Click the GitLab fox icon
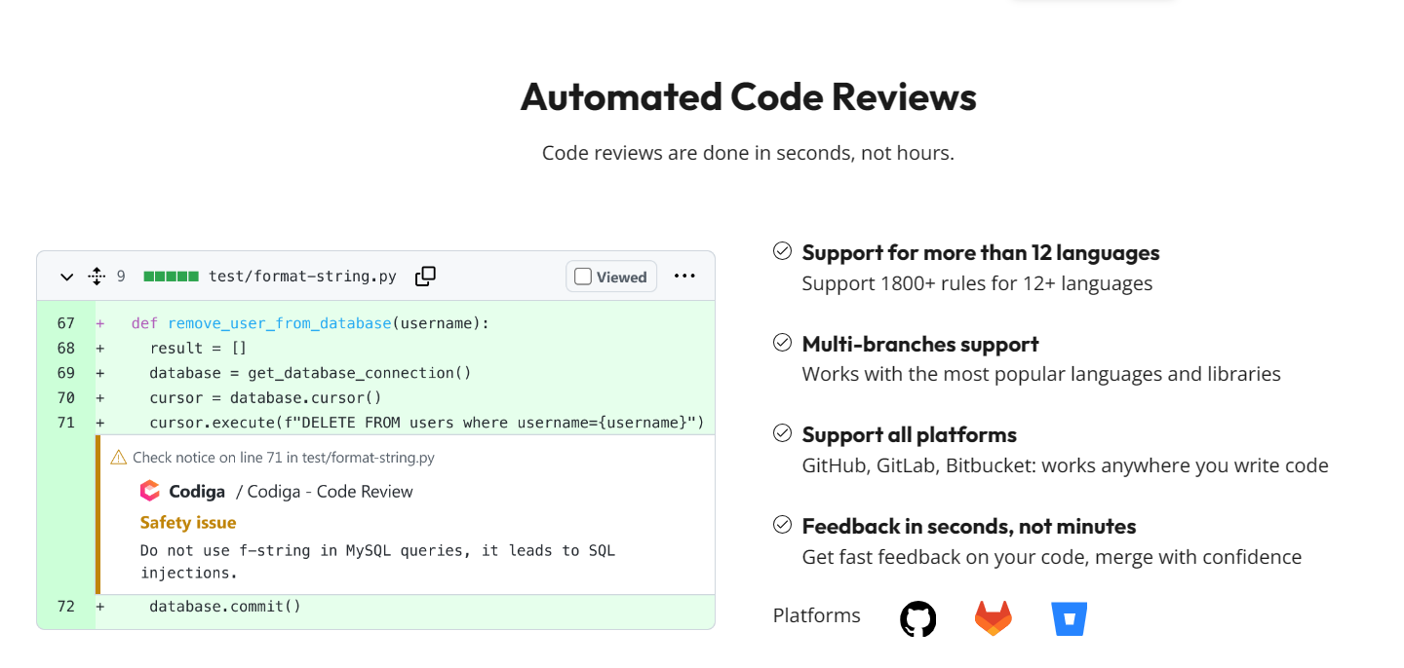The width and height of the screenshot is (1404, 668). [993, 618]
